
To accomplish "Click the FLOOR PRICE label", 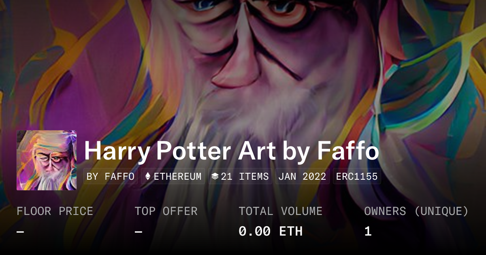I will [55, 211].
